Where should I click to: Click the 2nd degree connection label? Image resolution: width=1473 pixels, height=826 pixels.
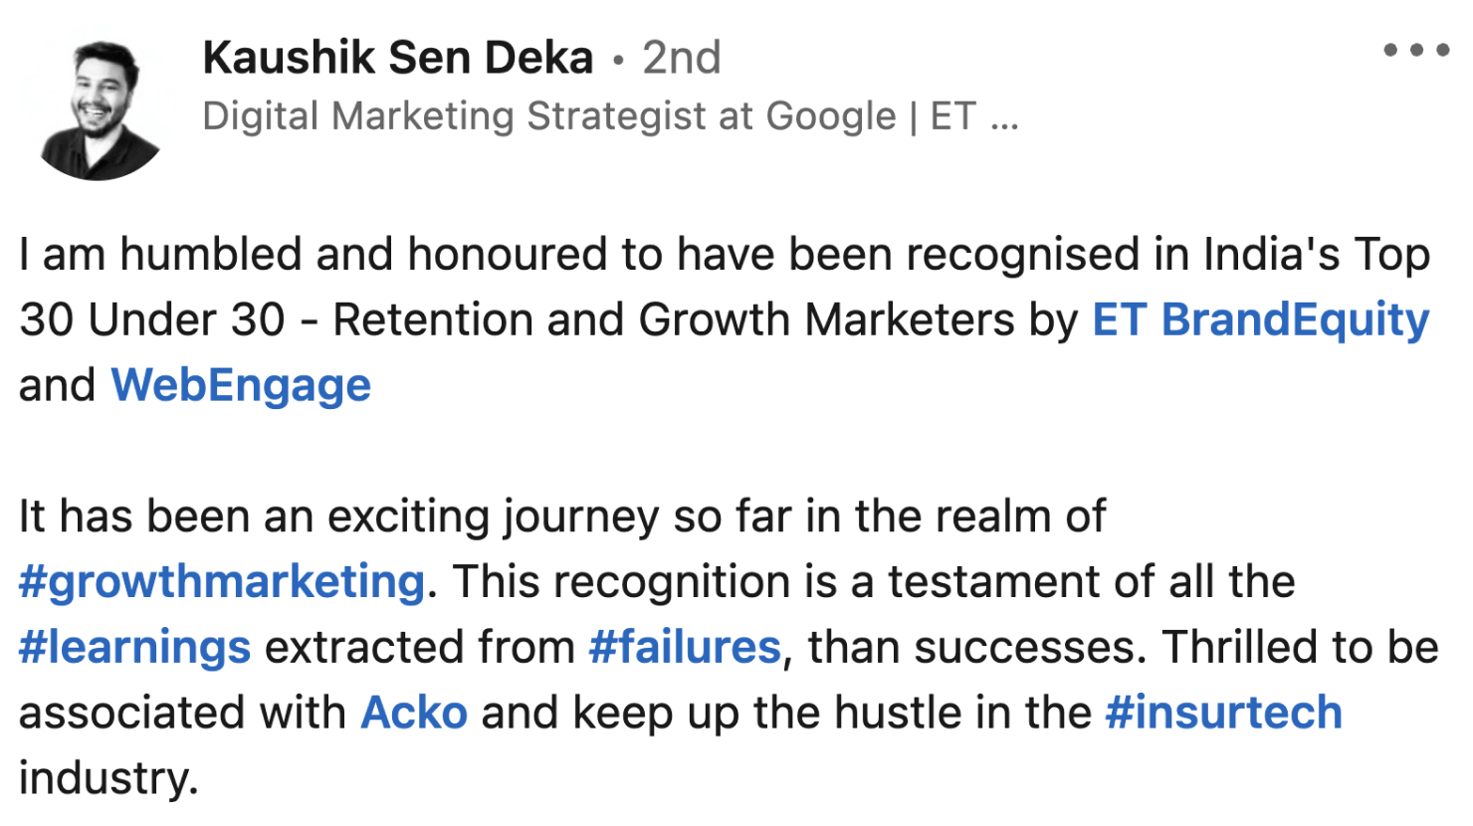(x=682, y=58)
